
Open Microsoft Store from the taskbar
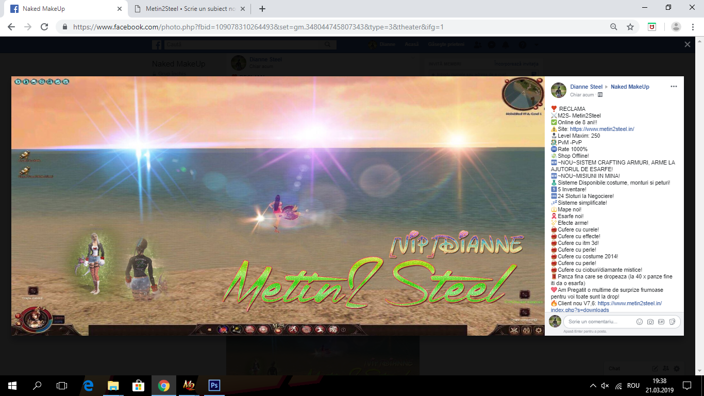pos(139,385)
